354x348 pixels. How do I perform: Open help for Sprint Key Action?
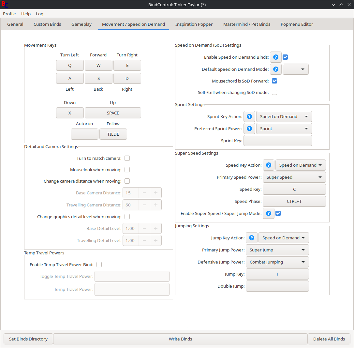point(249,116)
